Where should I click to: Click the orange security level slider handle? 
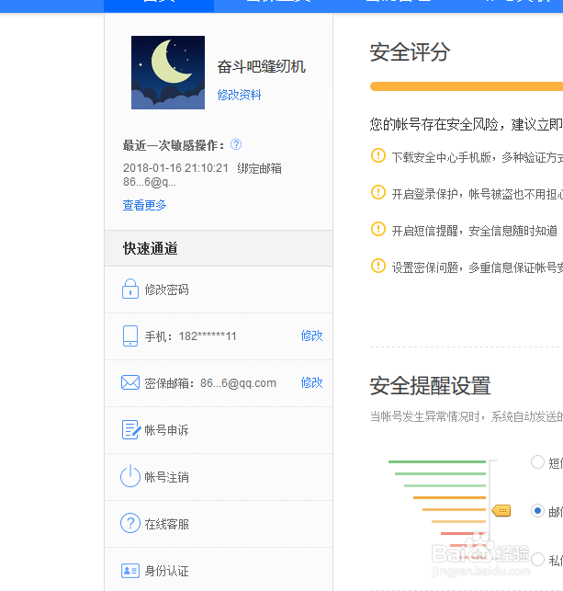501,510
